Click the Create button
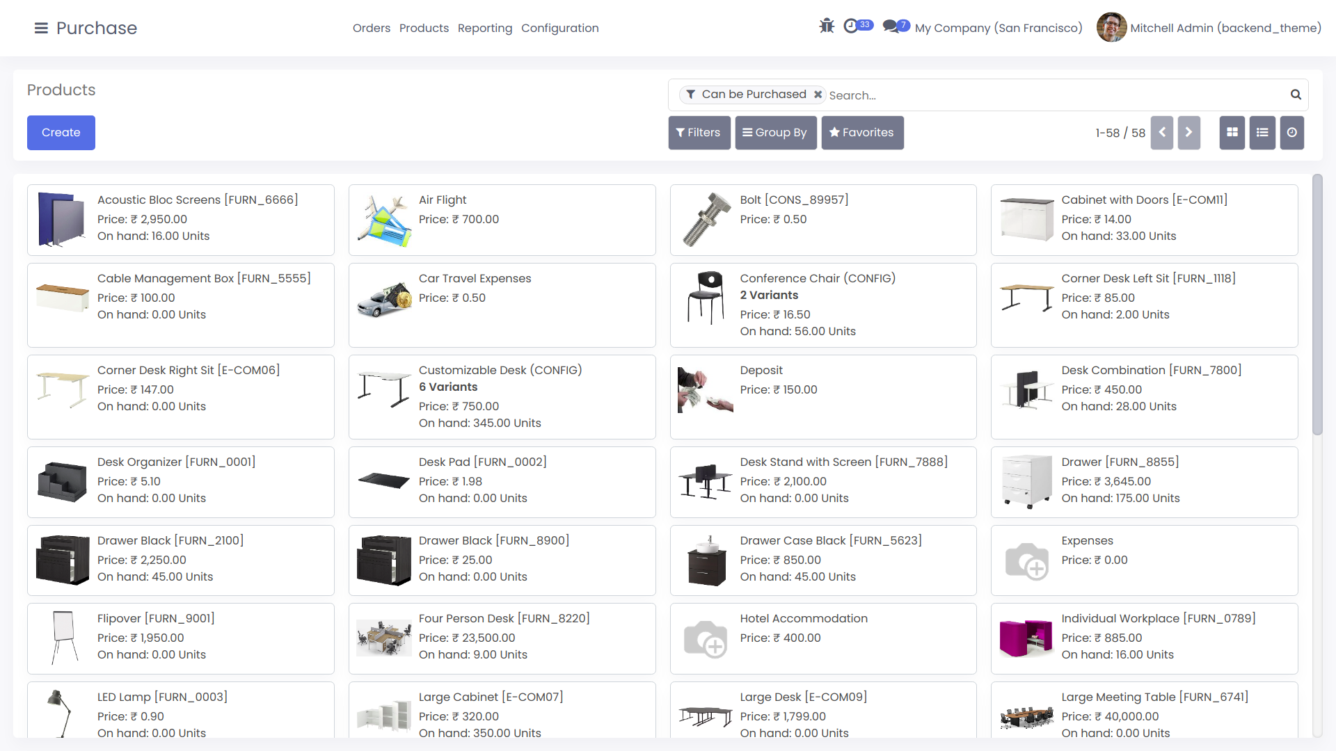 click(61, 133)
